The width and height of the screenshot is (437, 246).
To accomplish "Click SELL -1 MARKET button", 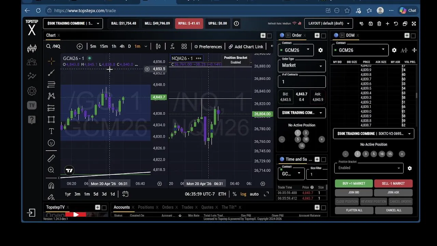I will 393,183.
